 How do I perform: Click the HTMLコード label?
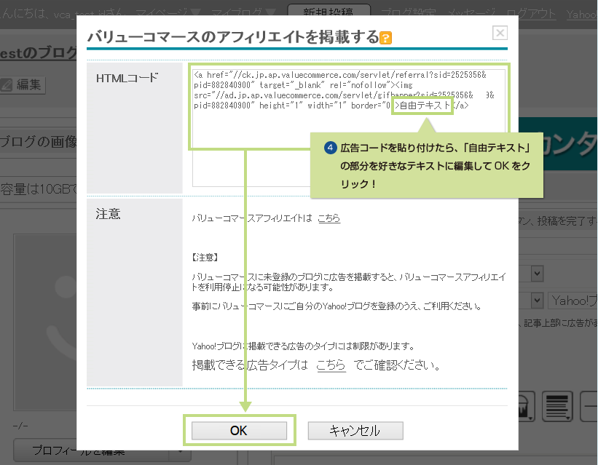(127, 78)
